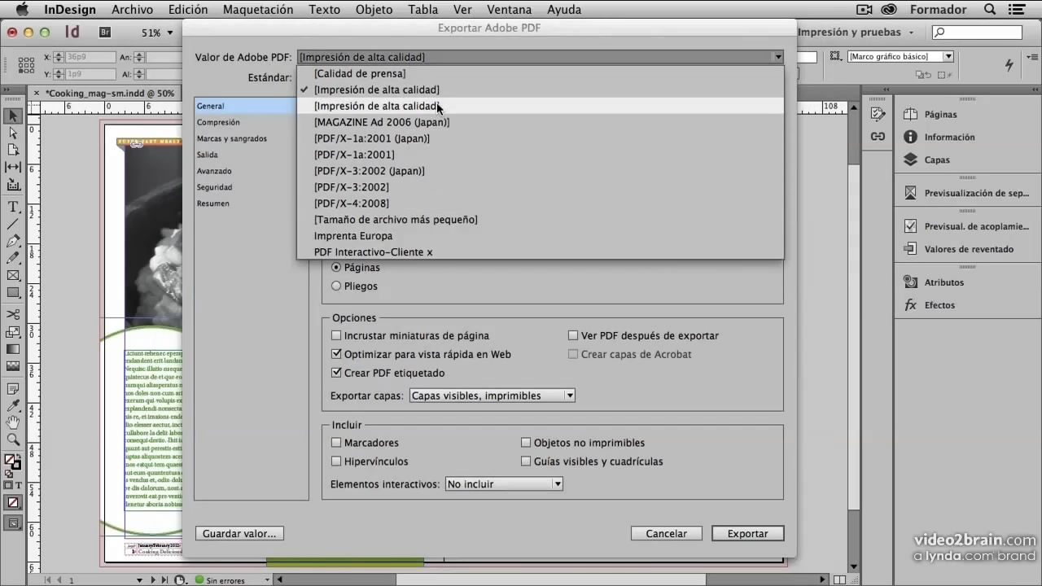Choose [Calidad de prensa] preset
The image size is (1042, 586).
coord(540,73)
